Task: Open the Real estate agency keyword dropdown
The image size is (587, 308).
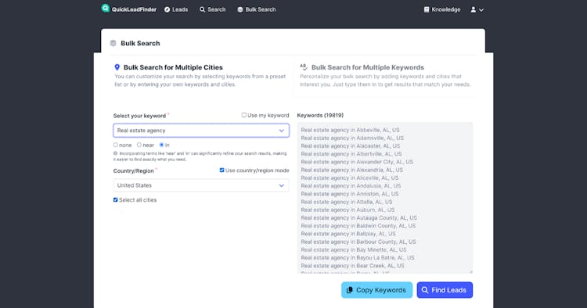Action: (201, 131)
